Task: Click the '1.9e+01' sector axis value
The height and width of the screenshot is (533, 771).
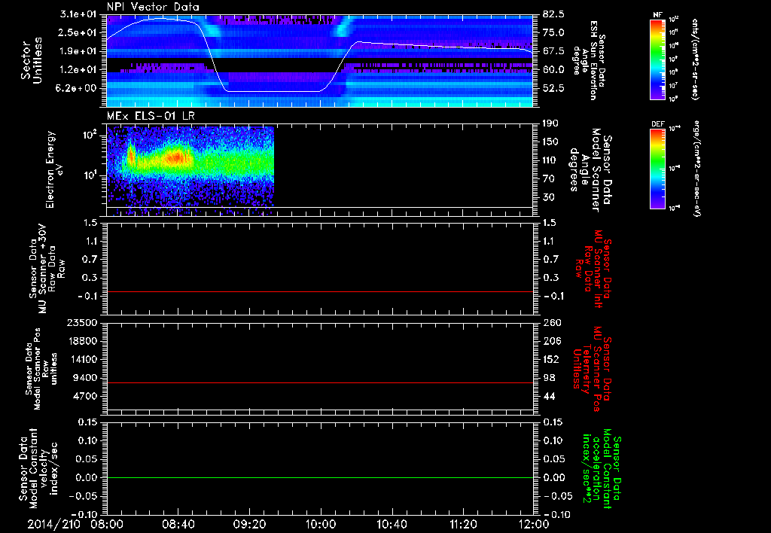Action: point(78,51)
